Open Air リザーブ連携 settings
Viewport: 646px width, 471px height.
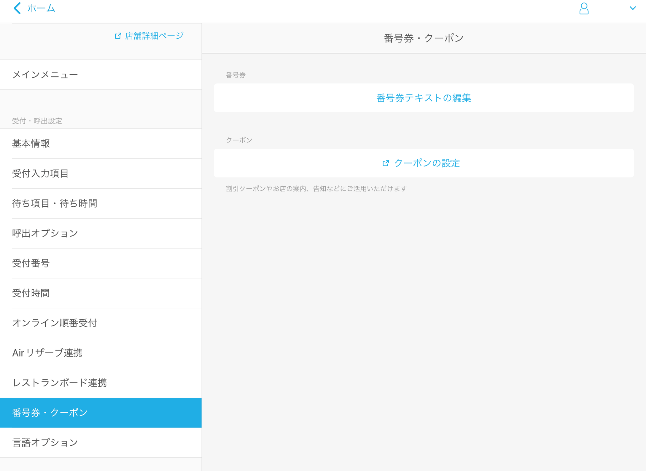tap(47, 353)
